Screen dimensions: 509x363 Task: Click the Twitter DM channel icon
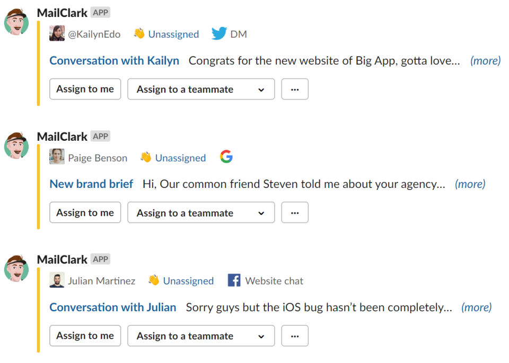click(219, 33)
